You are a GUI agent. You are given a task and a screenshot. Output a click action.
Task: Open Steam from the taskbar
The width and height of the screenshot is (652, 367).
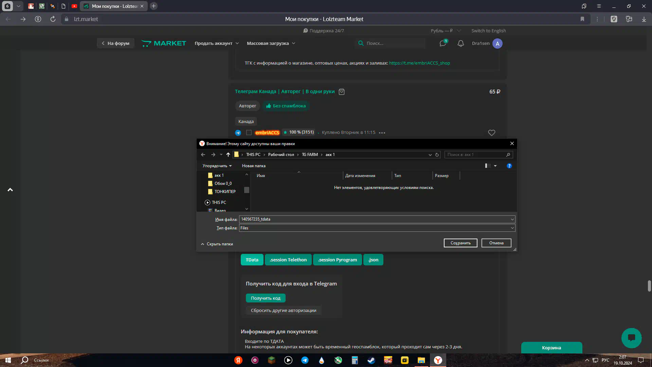[371, 360]
